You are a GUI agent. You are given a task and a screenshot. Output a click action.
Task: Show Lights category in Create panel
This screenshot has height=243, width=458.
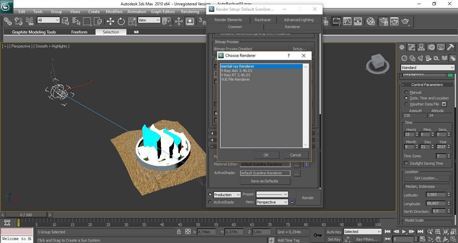pos(420,58)
